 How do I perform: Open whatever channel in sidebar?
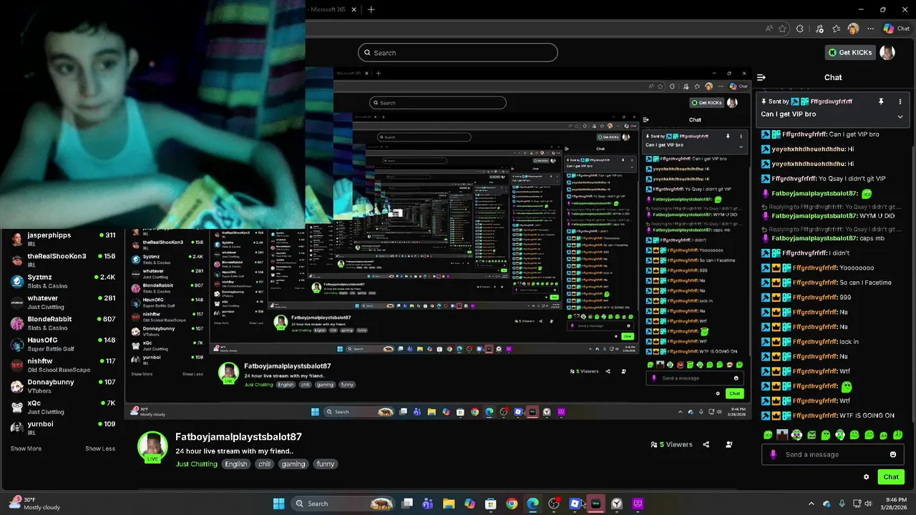point(62,302)
